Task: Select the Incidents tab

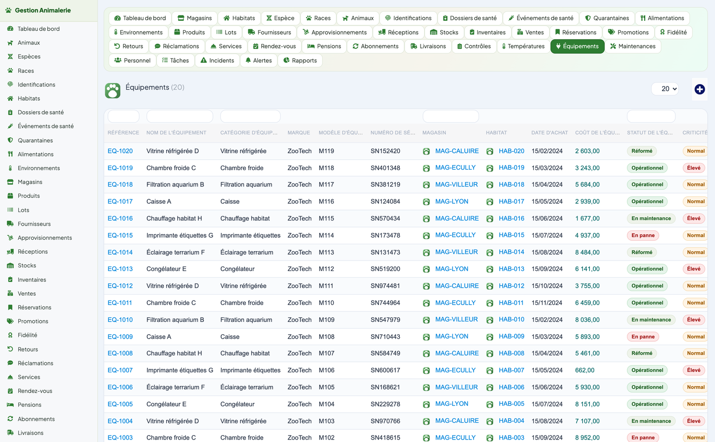Action: click(x=217, y=60)
